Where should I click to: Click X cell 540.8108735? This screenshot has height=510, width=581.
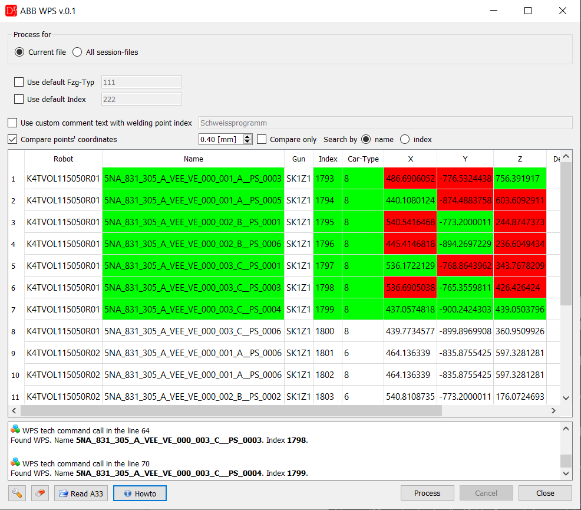tap(411, 397)
